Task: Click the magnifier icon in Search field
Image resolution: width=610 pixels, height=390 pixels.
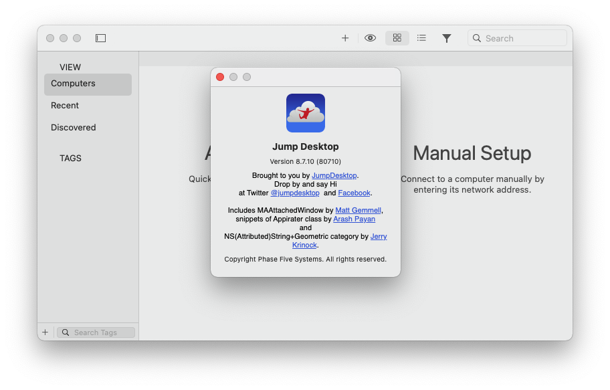Action: click(476, 38)
